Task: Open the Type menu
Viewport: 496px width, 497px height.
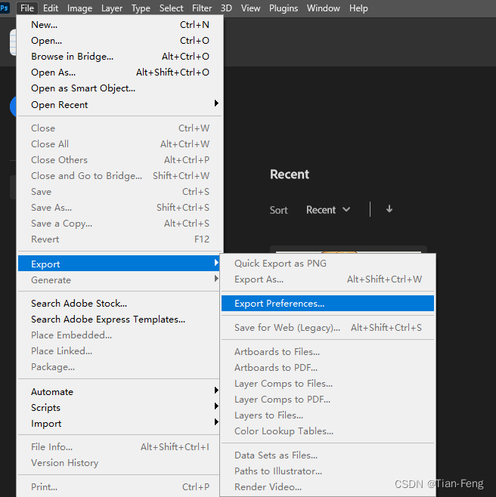Action: pyautogui.click(x=141, y=8)
